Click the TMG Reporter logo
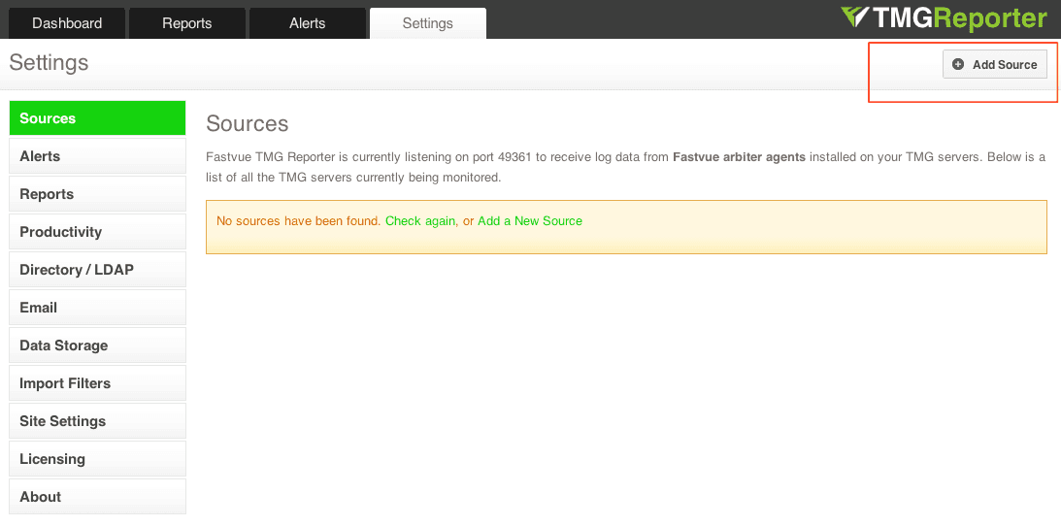1061x526 pixels. click(944, 18)
